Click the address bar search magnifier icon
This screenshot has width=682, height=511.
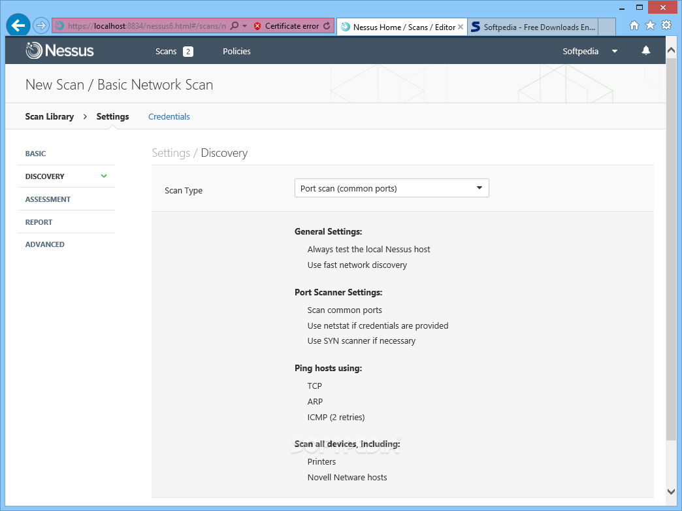click(234, 25)
